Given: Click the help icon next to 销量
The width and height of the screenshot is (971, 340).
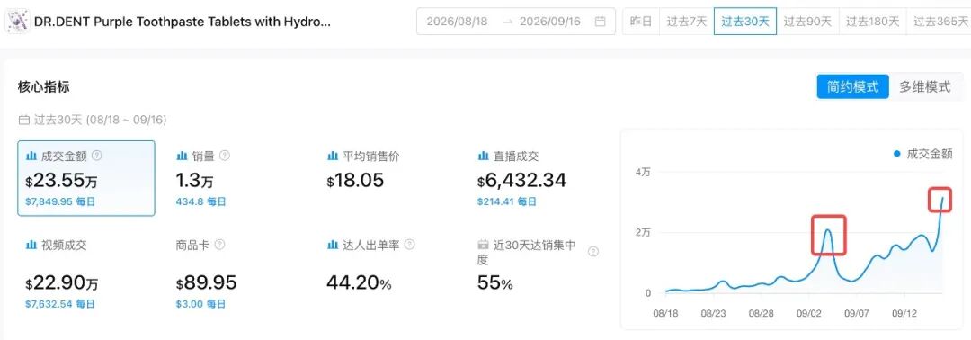Looking at the screenshot, I should pyautogui.click(x=225, y=157).
